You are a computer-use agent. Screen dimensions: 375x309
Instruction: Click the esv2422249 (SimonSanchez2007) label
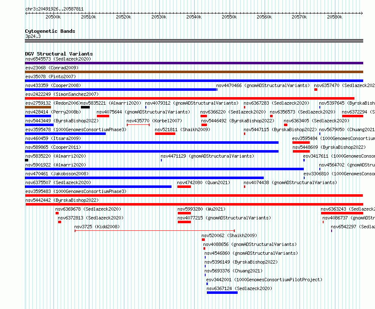(x=62, y=94)
